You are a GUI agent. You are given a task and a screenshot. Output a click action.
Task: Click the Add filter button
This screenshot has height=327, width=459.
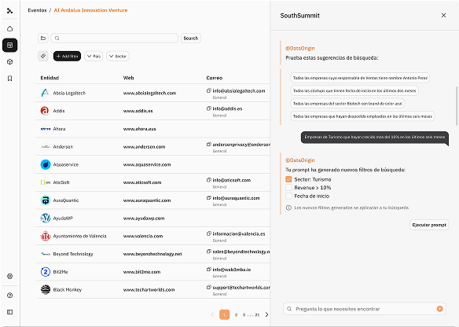click(x=67, y=56)
